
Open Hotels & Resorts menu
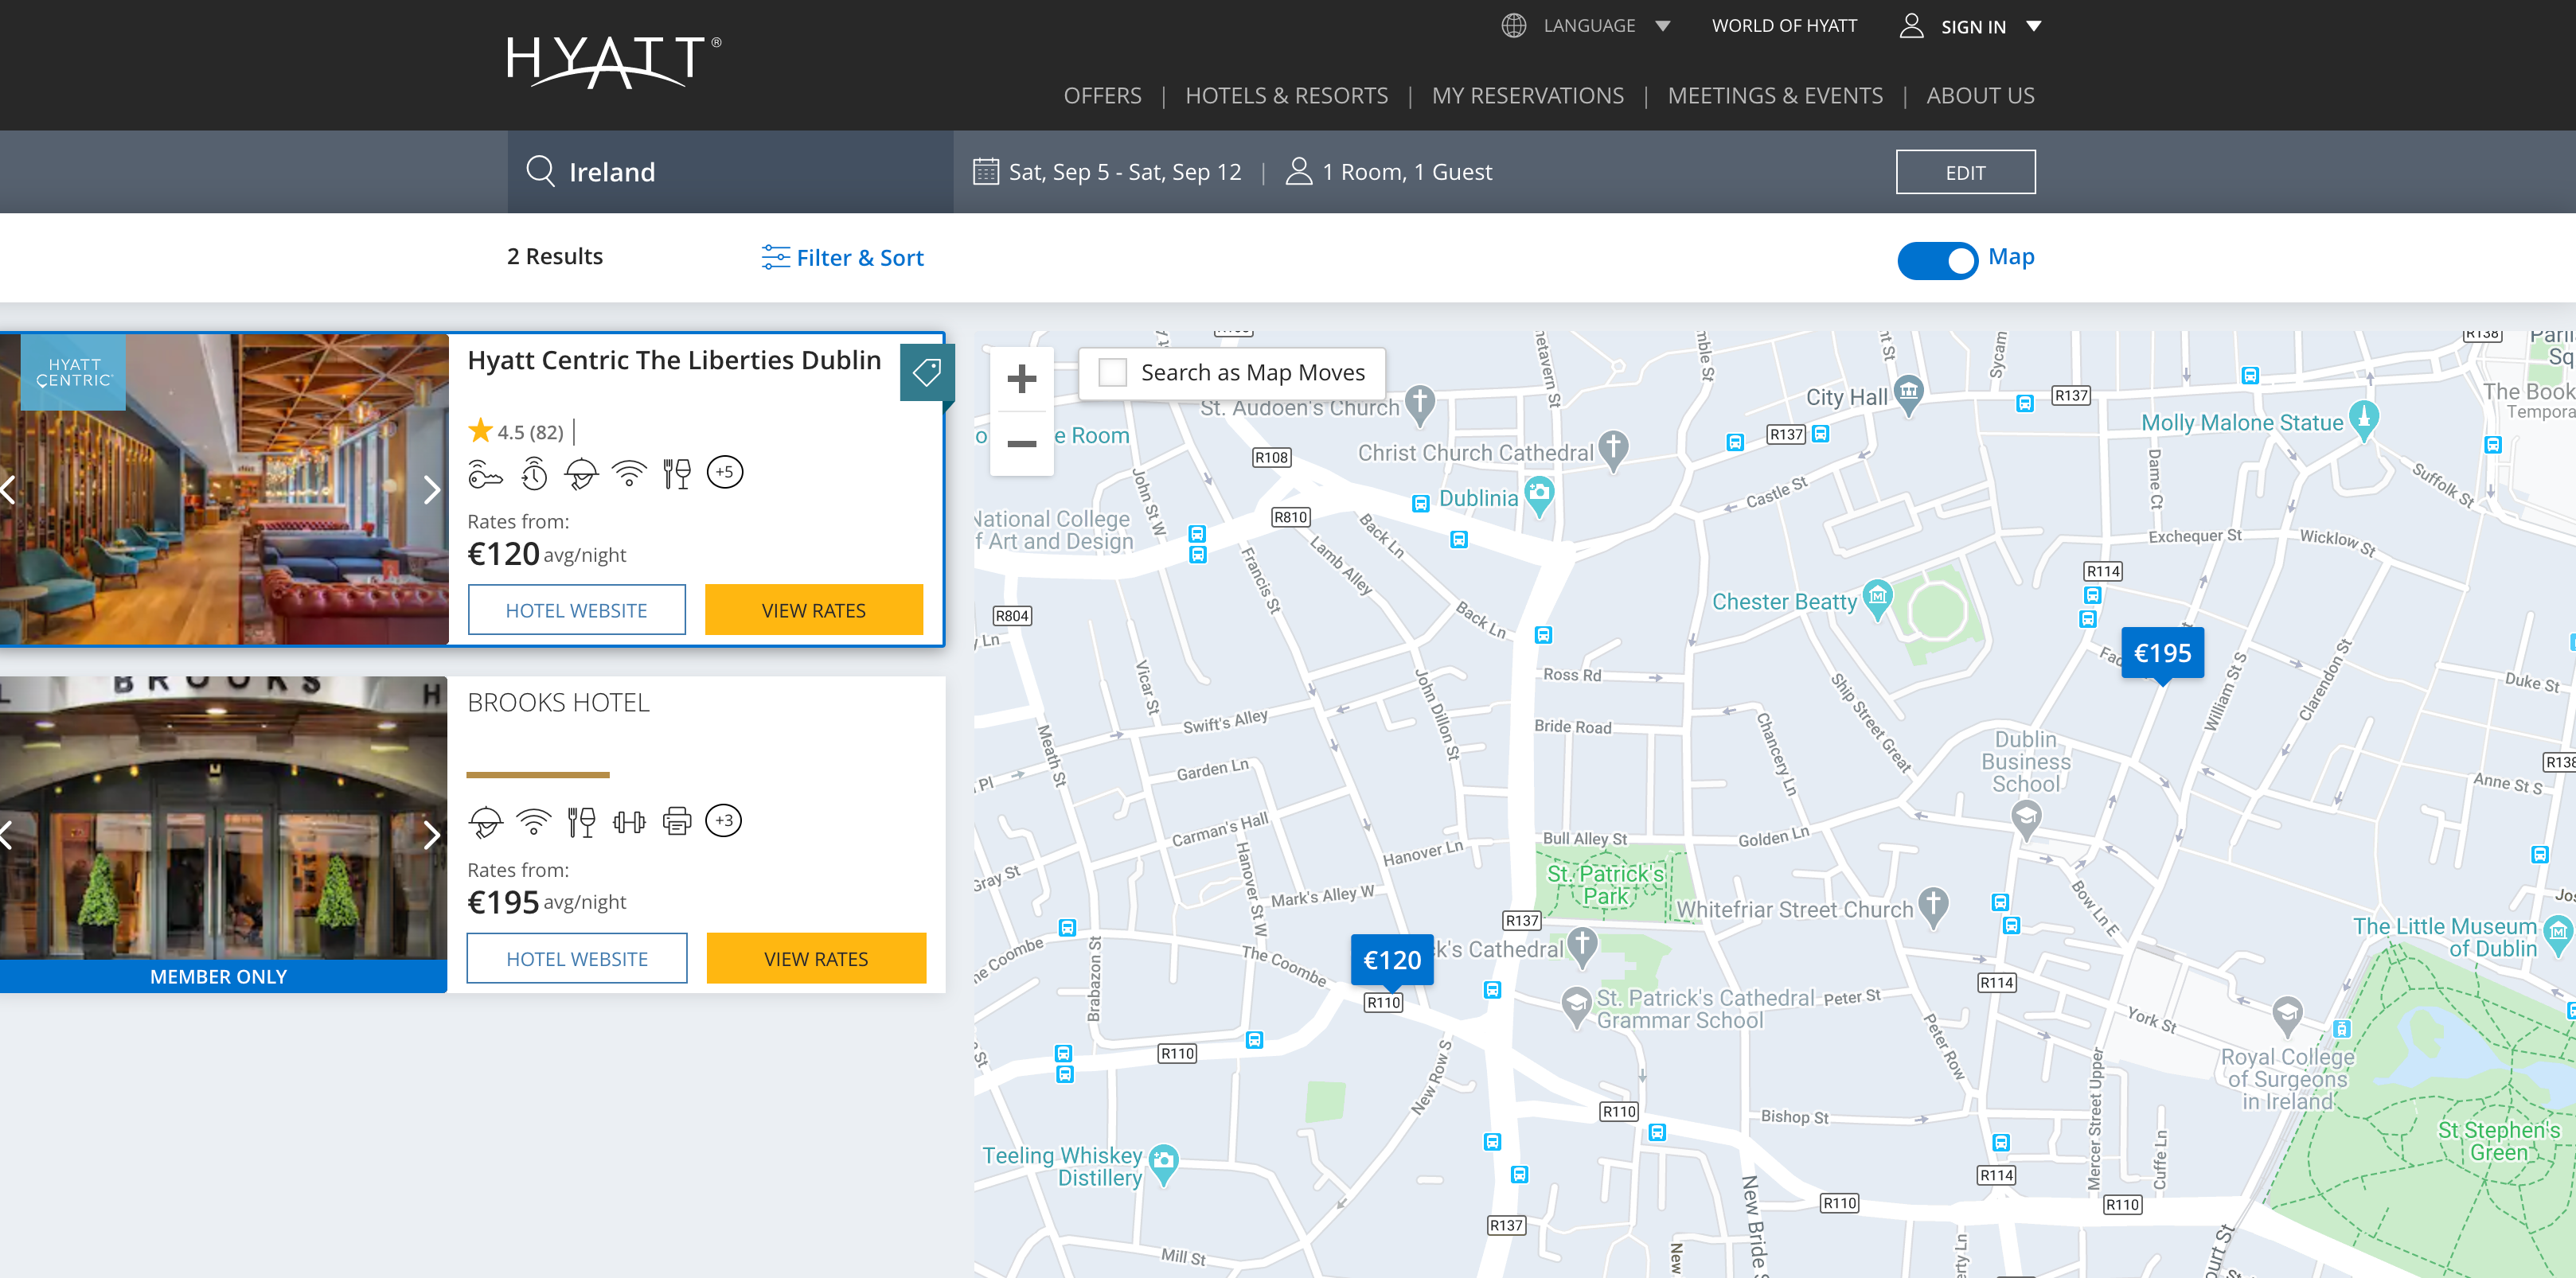[1286, 96]
